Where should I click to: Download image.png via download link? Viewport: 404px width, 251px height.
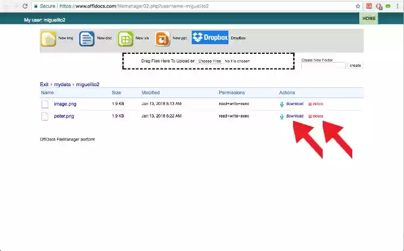click(x=295, y=103)
